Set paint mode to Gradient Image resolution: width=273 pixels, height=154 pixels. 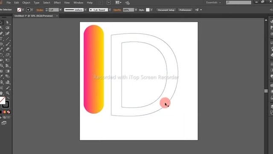[4, 112]
